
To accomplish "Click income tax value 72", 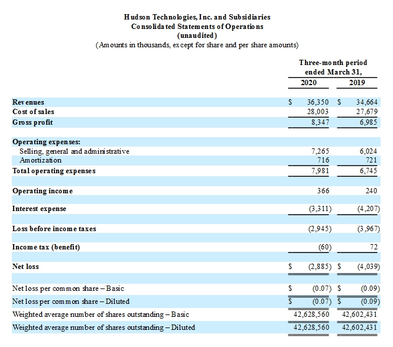I will (x=373, y=247).
